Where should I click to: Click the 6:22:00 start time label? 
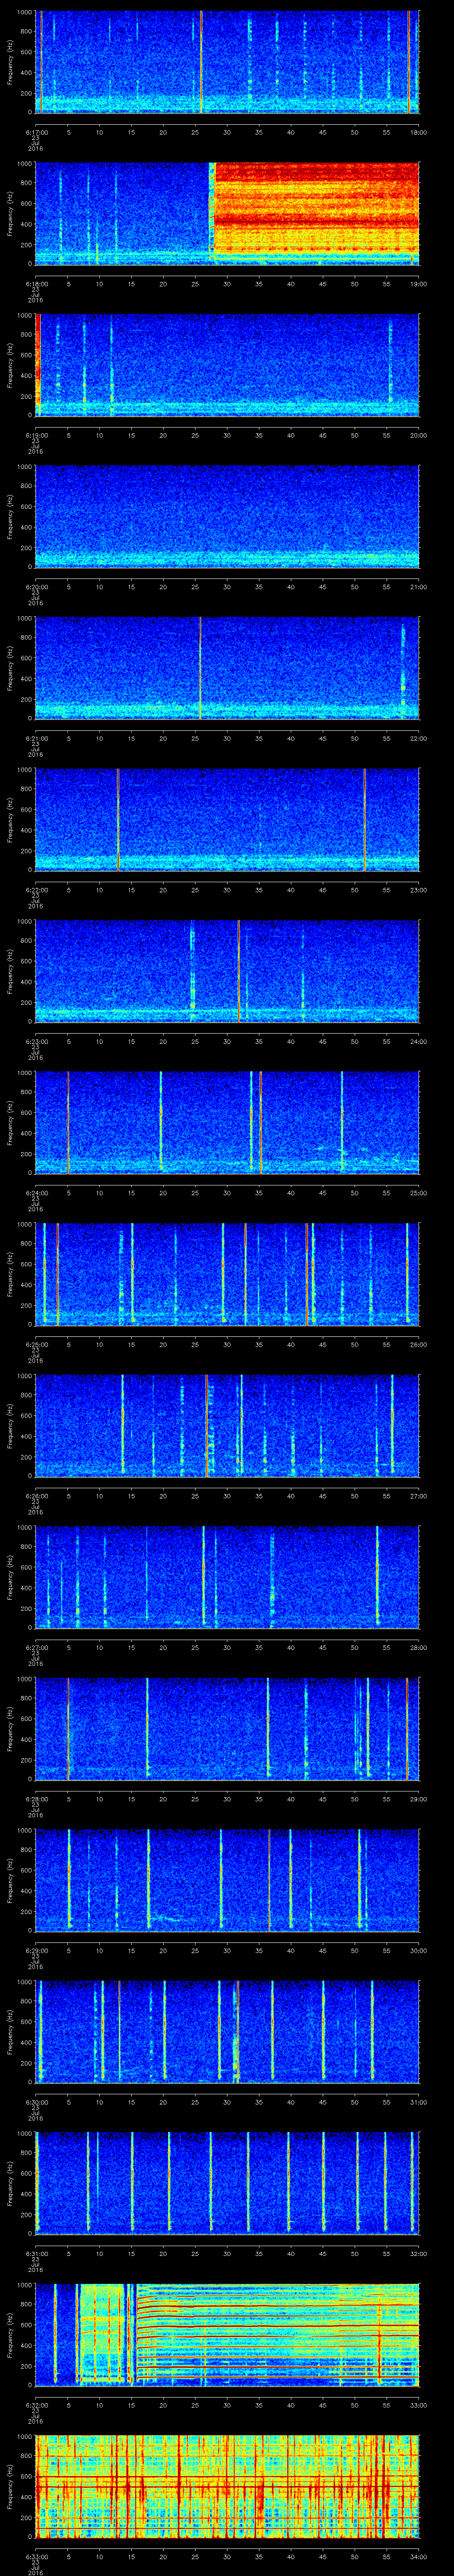[36, 890]
